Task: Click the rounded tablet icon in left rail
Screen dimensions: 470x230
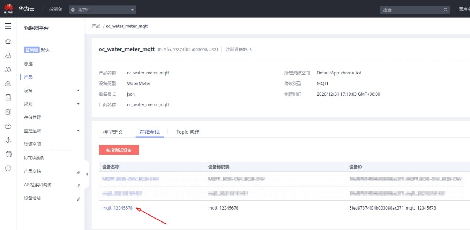Action: point(8,98)
